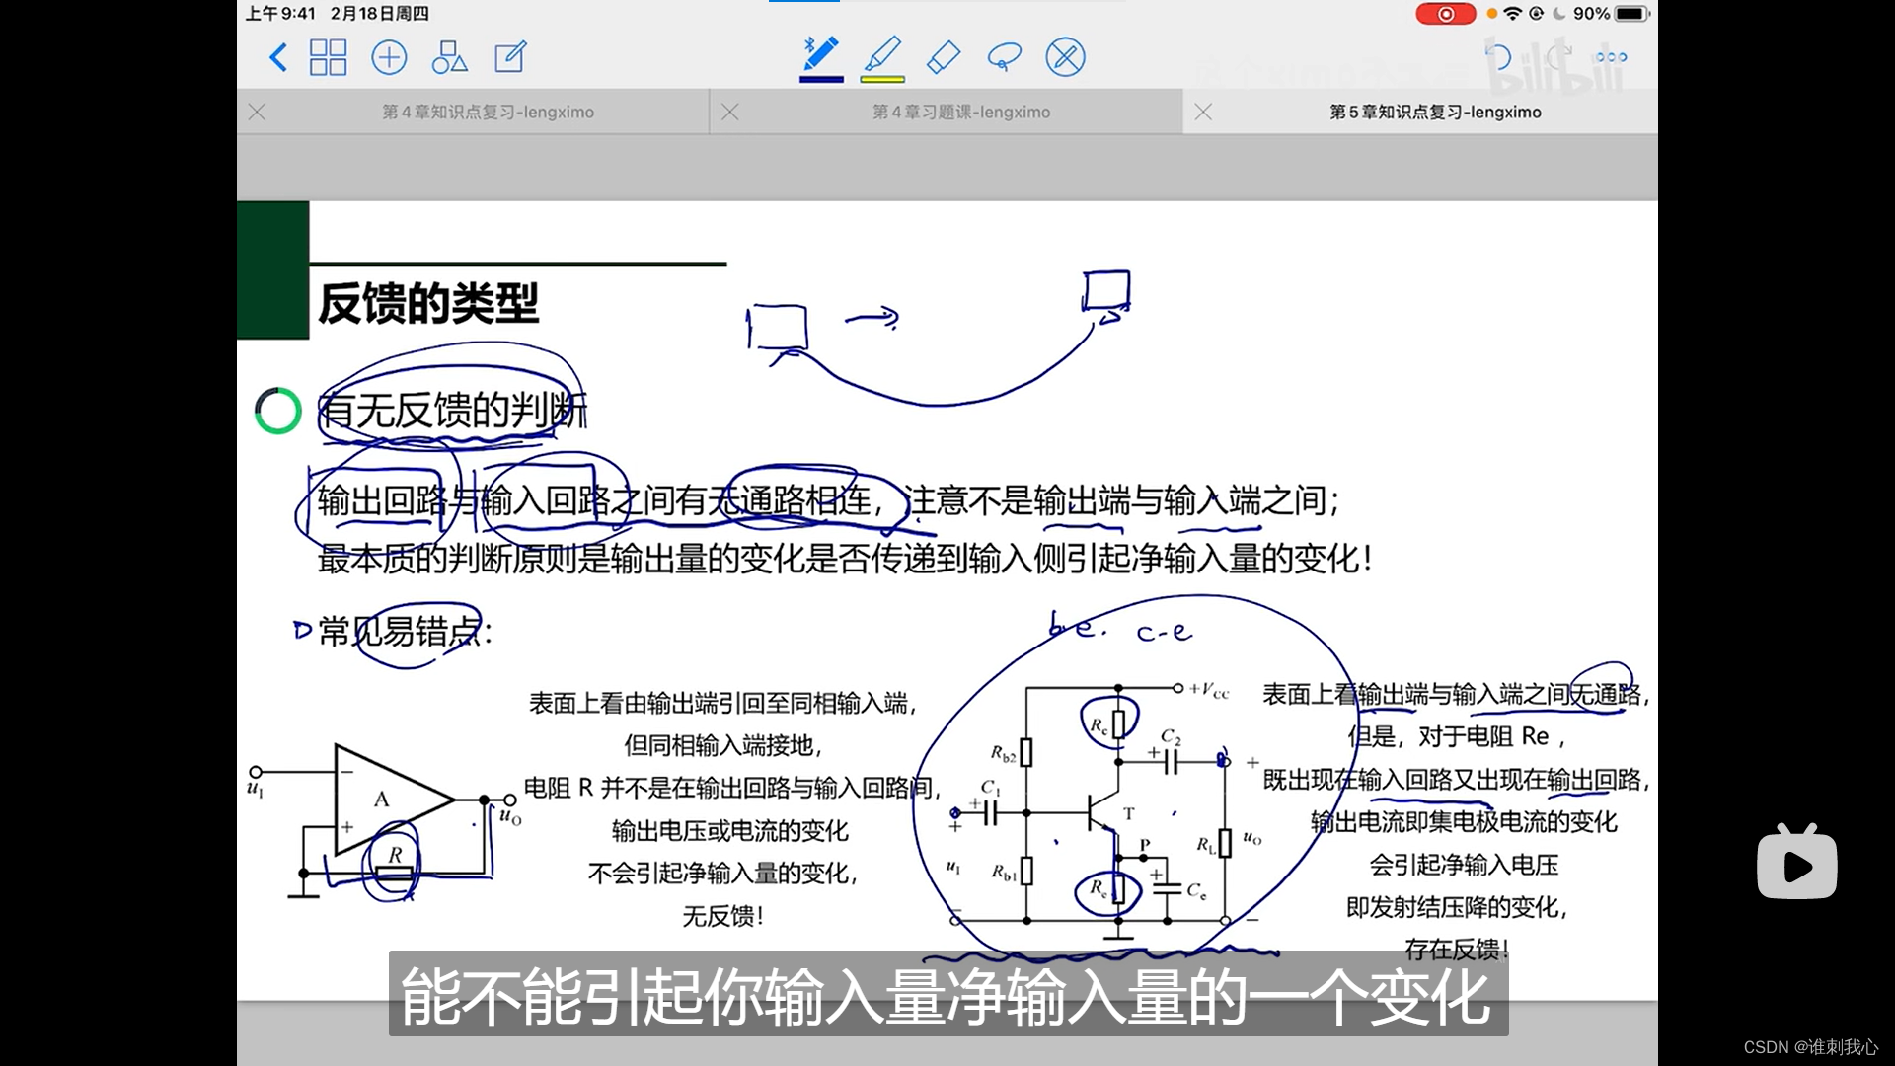Tap the circled plus add icon
This screenshot has width=1895, height=1066.
point(389,57)
